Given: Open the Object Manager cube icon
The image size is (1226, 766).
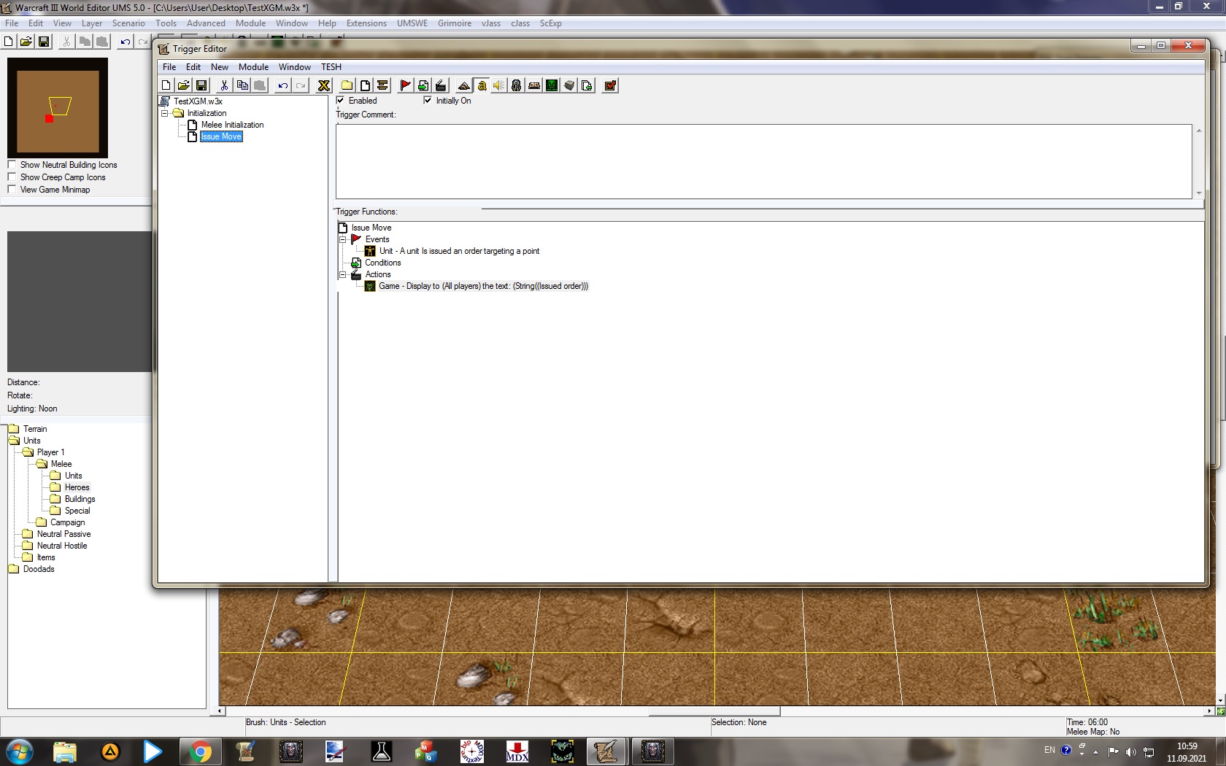Looking at the screenshot, I should pos(569,85).
